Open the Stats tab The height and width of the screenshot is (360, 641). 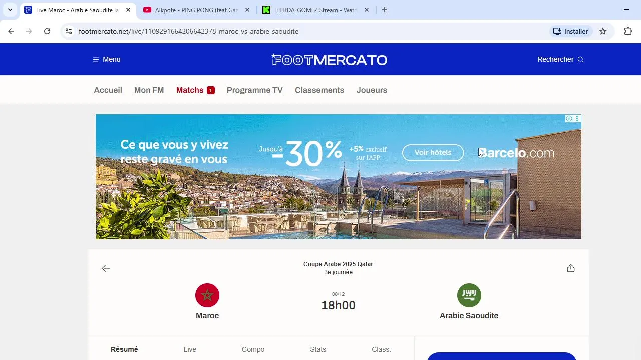(318, 349)
